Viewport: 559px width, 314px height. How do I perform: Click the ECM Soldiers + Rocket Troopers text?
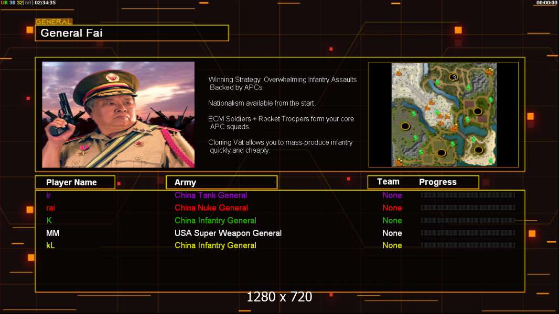pyautogui.click(x=281, y=122)
